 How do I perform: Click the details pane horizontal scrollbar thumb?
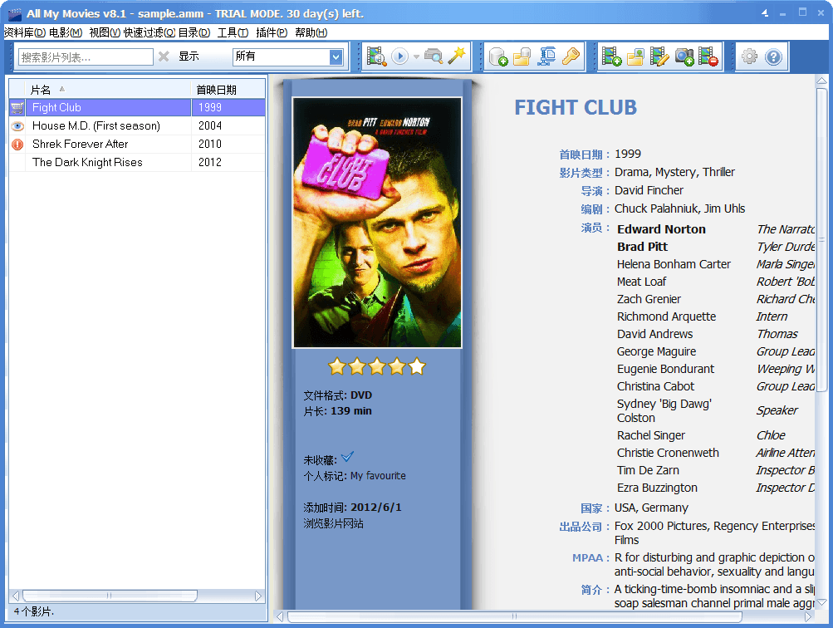(x=514, y=616)
